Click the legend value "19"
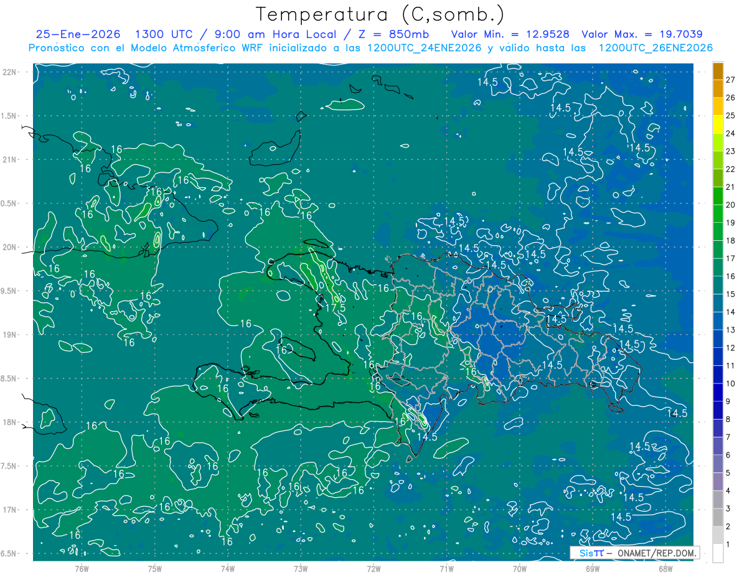The width and height of the screenshot is (747, 577). pyautogui.click(x=731, y=222)
